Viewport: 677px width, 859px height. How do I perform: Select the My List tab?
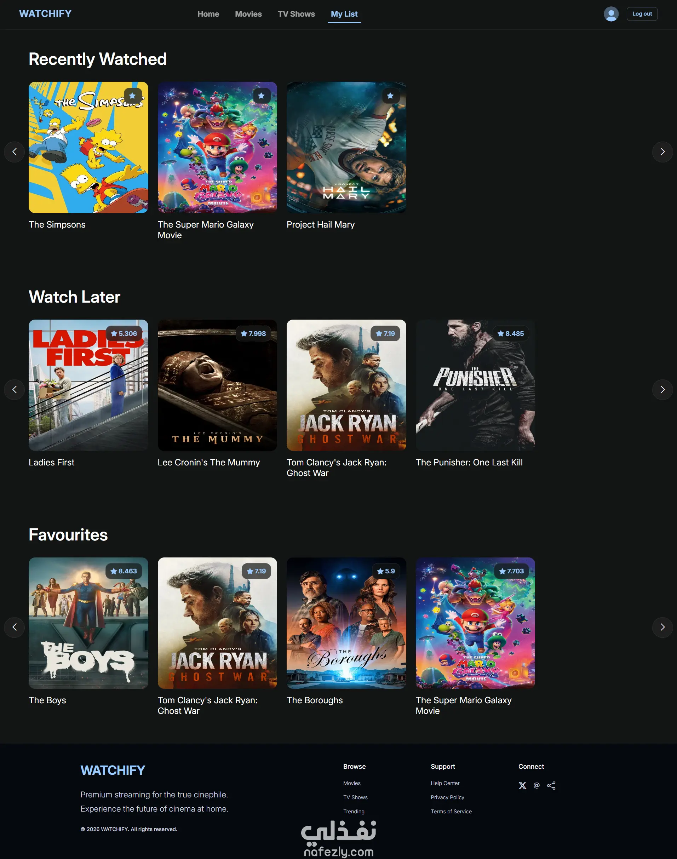click(344, 14)
